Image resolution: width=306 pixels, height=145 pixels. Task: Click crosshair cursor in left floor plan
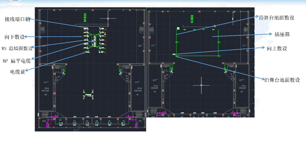click(108, 19)
